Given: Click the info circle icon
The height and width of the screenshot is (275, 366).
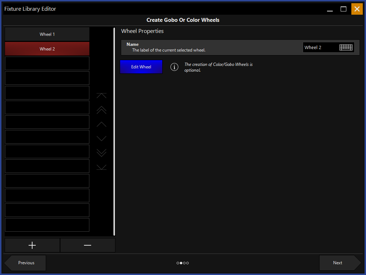Looking at the screenshot, I should [x=174, y=67].
